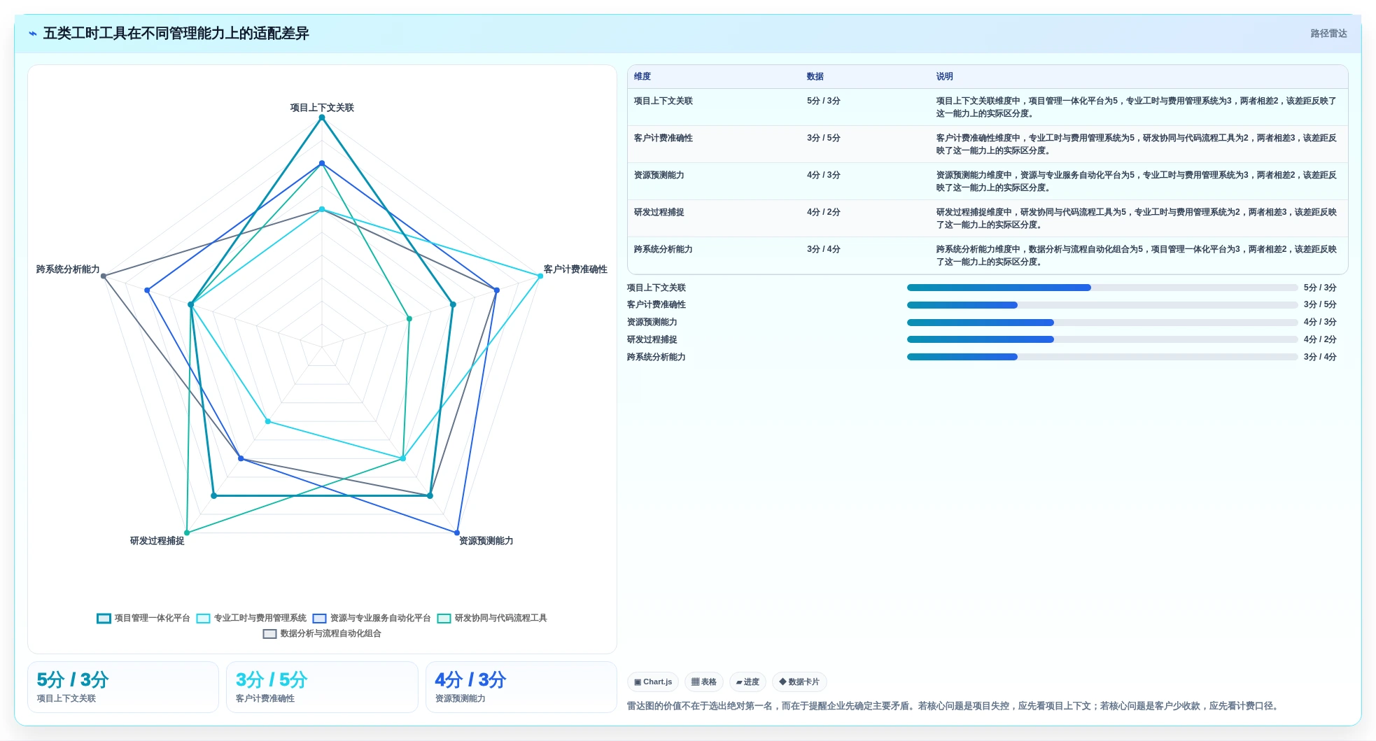
Task: Click the 进度 tag
Action: point(747,682)
